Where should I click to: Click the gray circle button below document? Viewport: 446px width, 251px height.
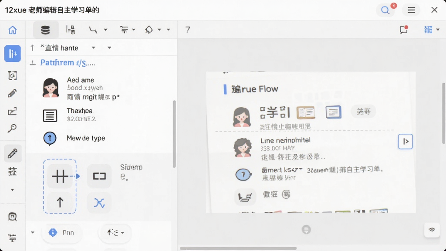coord(306,229)
